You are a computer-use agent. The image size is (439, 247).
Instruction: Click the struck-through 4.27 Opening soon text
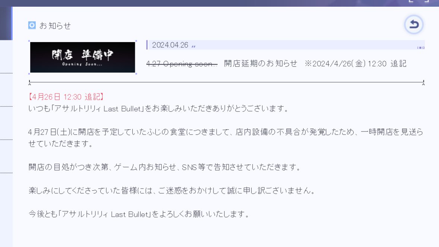click(x=182, y=64)
